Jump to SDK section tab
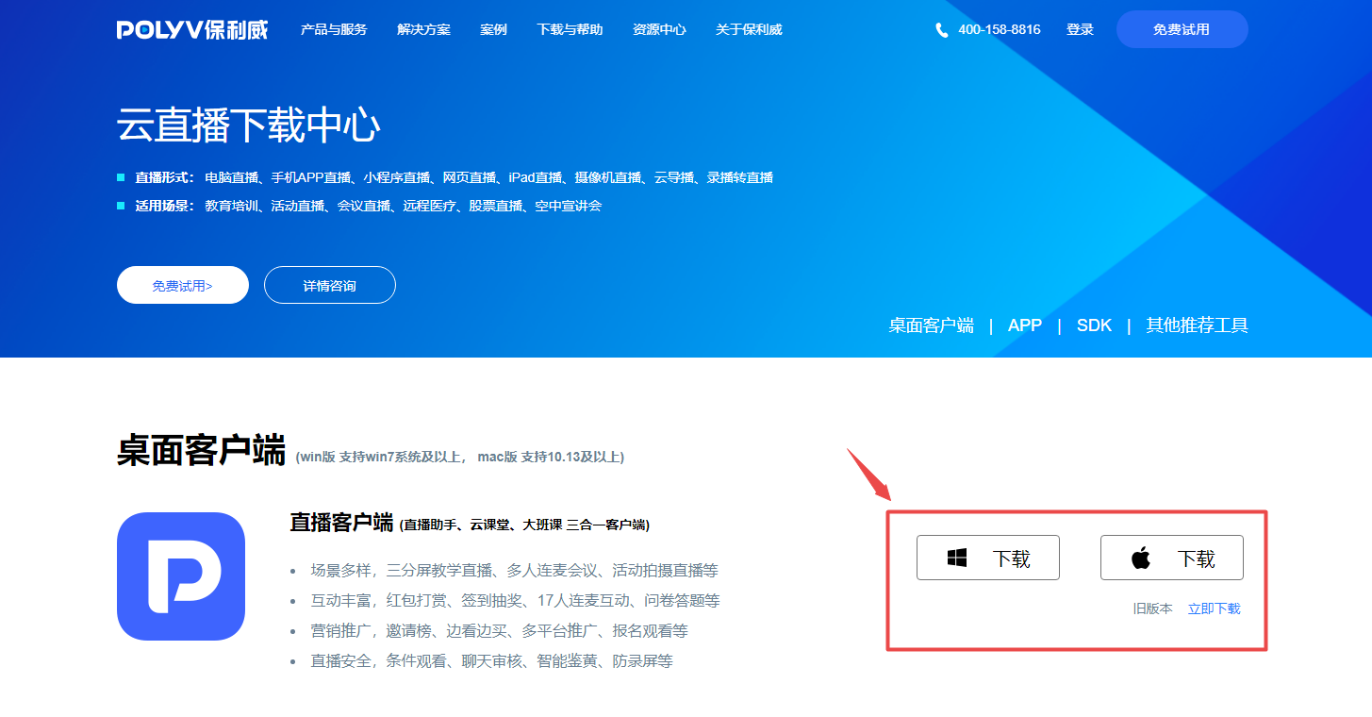This screenshot has height=717, width=1372. pyautogui.click(x=1094, y=325)
